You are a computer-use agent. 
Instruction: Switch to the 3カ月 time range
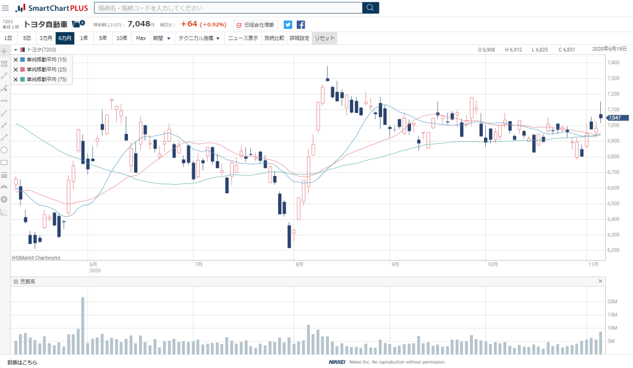[x=46, y=38]
